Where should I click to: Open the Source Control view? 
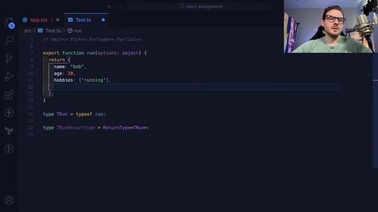[9, 58]
